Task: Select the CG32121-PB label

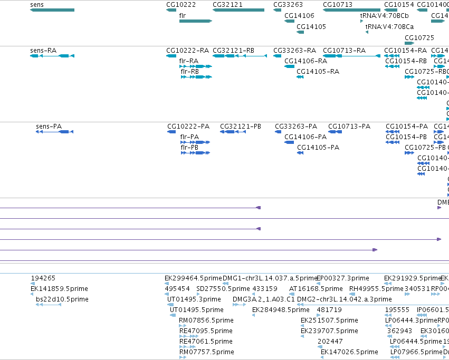Action: point(241,127)
